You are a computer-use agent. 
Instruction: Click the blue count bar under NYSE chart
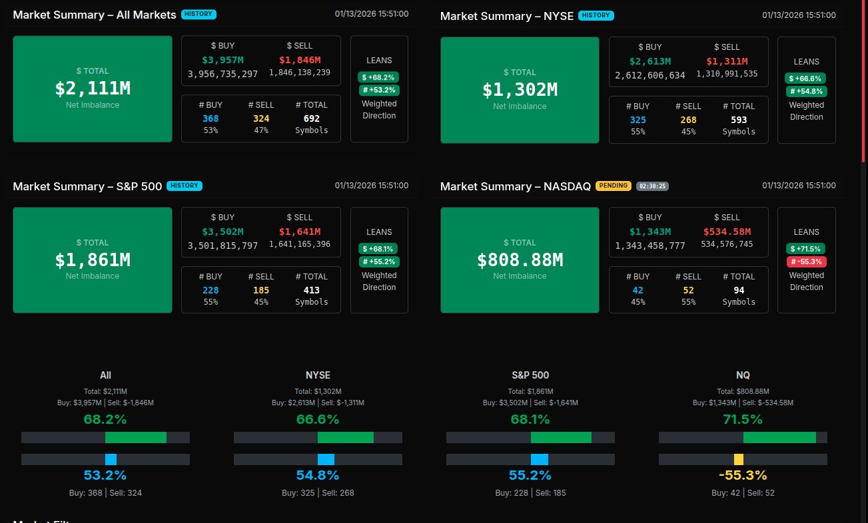(326, 459)
